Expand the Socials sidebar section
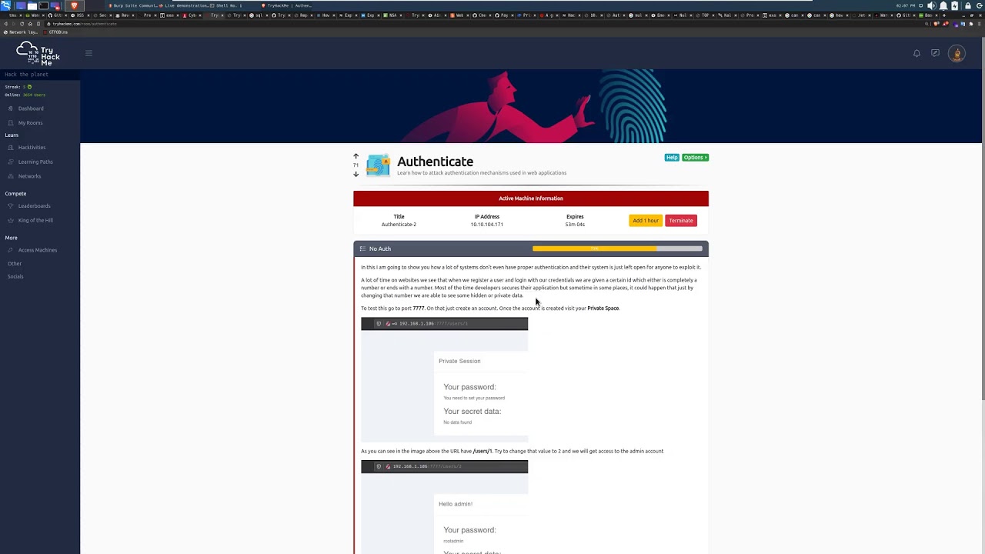Screen dimensions: 985x554 (15, 276)
